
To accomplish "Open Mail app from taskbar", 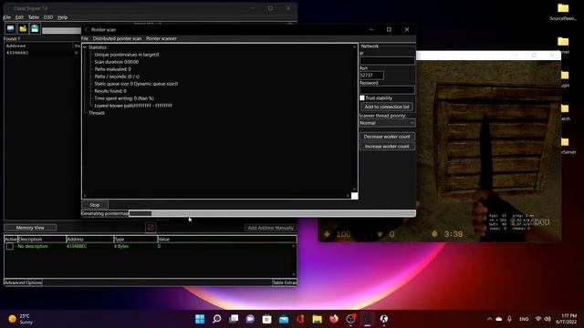I will [284, 319].
